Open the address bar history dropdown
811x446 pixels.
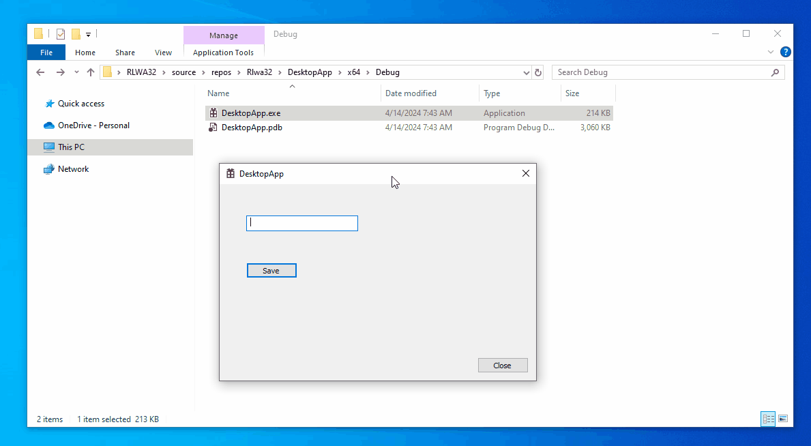click(526, 72)
